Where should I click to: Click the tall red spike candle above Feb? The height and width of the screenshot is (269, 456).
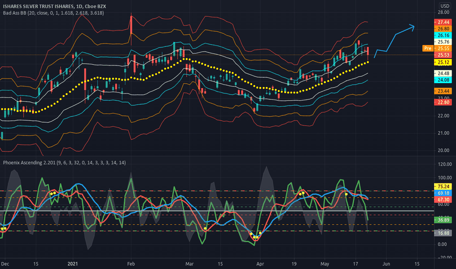click(131, 25)
